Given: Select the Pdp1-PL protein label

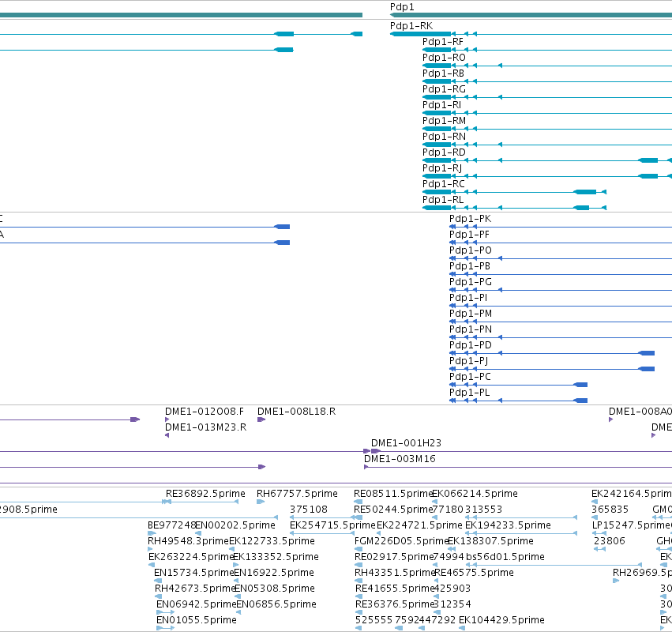Looking at the screenshot, I should pyautogui.click(x=470, y=393).
